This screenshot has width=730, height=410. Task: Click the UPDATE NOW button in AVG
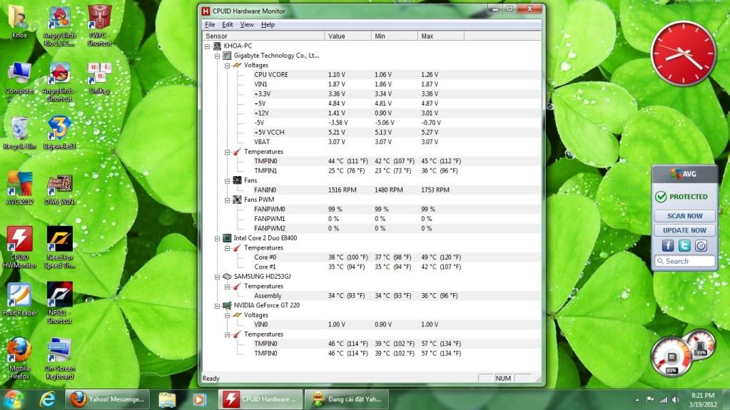tap(684, 230)
